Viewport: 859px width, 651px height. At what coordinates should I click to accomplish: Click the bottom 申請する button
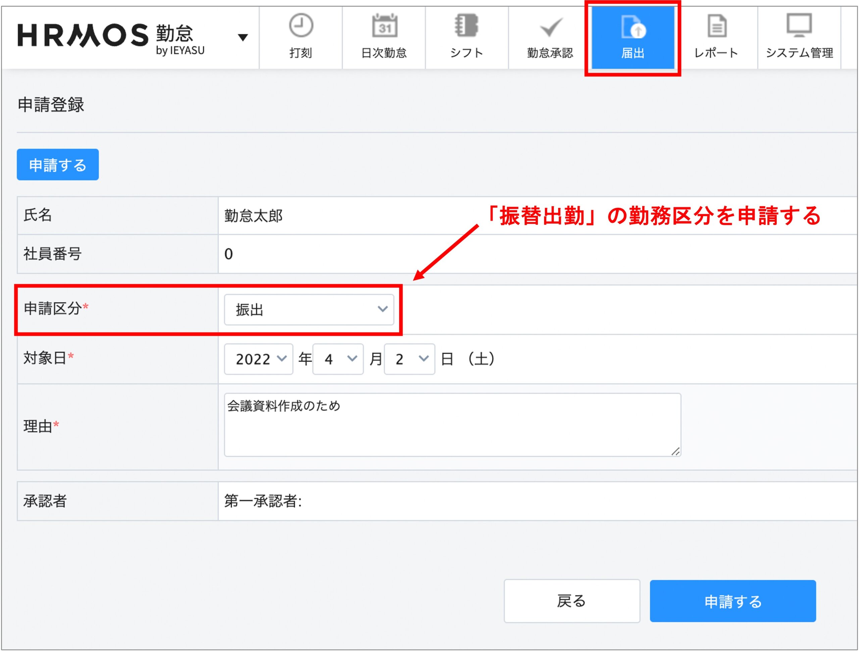point(732,601)
